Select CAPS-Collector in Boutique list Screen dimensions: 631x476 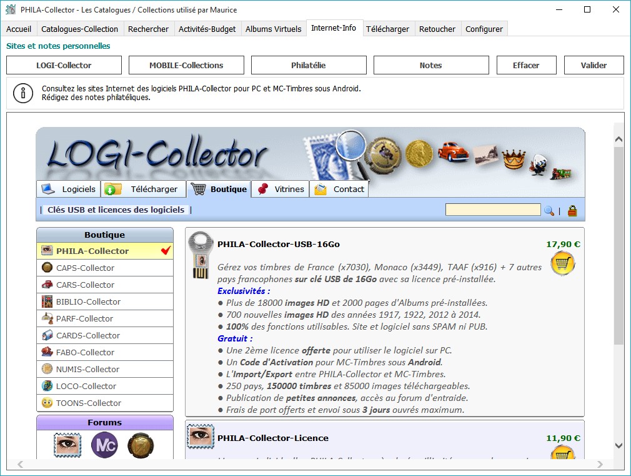coord(105,268)
